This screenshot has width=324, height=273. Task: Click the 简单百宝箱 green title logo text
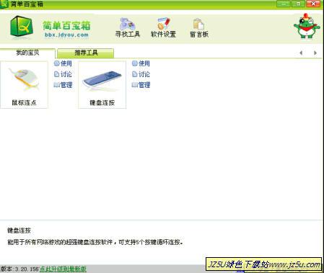pos(66,25)
